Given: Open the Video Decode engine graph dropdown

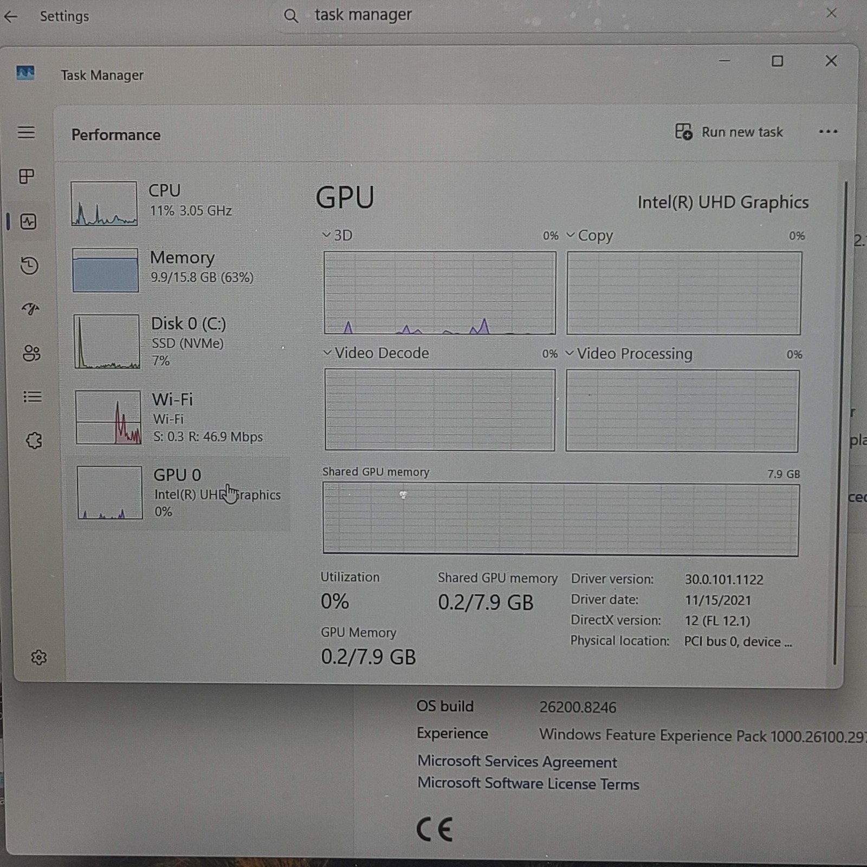Looking at the screenshot, I should tap(376, 353).
